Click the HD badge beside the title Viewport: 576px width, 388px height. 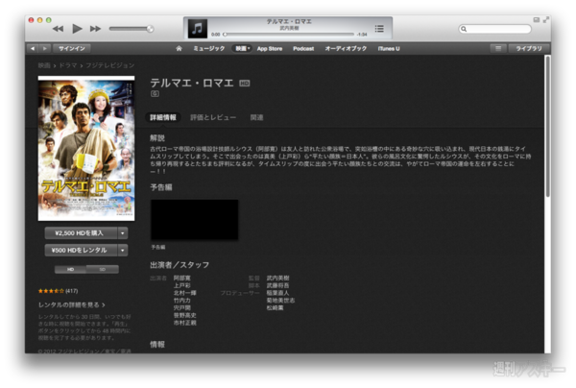(x=245, y=84)
